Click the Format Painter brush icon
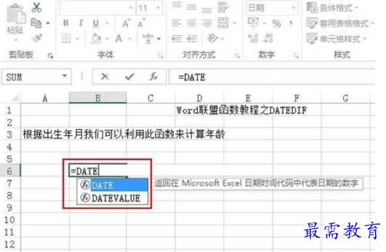The image size is (386, 252). pyautogui.click(x=37, y=38)
